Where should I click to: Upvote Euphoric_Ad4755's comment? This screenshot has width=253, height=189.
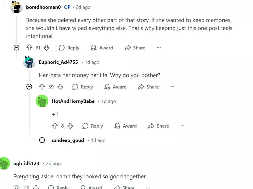(42, 87)
